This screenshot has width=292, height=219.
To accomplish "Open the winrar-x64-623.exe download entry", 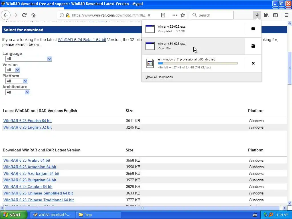I will (x=193, y=46).
